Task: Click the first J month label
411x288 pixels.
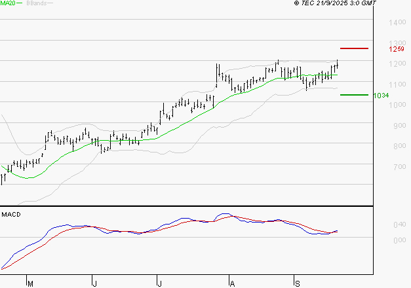Action: (95, 284)
